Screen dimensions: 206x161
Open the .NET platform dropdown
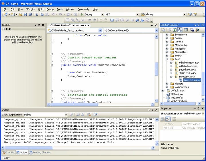[x=138, y=15]
